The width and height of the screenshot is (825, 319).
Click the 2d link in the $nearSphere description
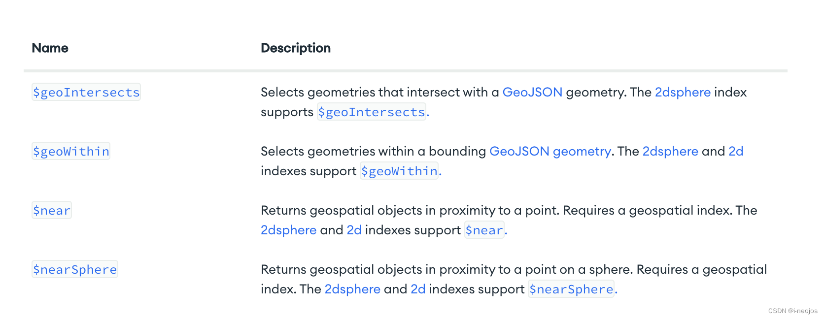coord(418,289)
